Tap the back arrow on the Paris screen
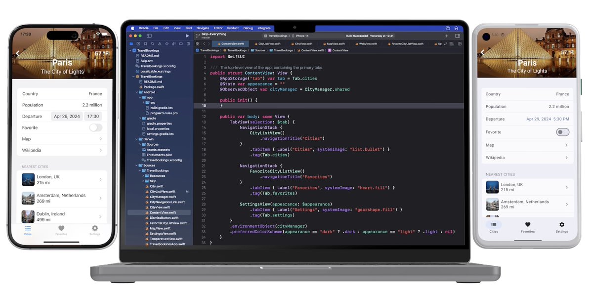 [x=18, y=53]
